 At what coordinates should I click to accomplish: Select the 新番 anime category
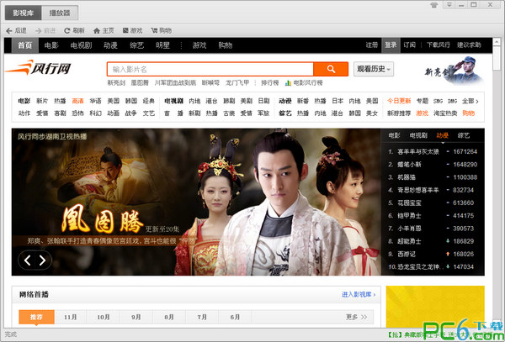pyautogui.click(x=303, y=101)
